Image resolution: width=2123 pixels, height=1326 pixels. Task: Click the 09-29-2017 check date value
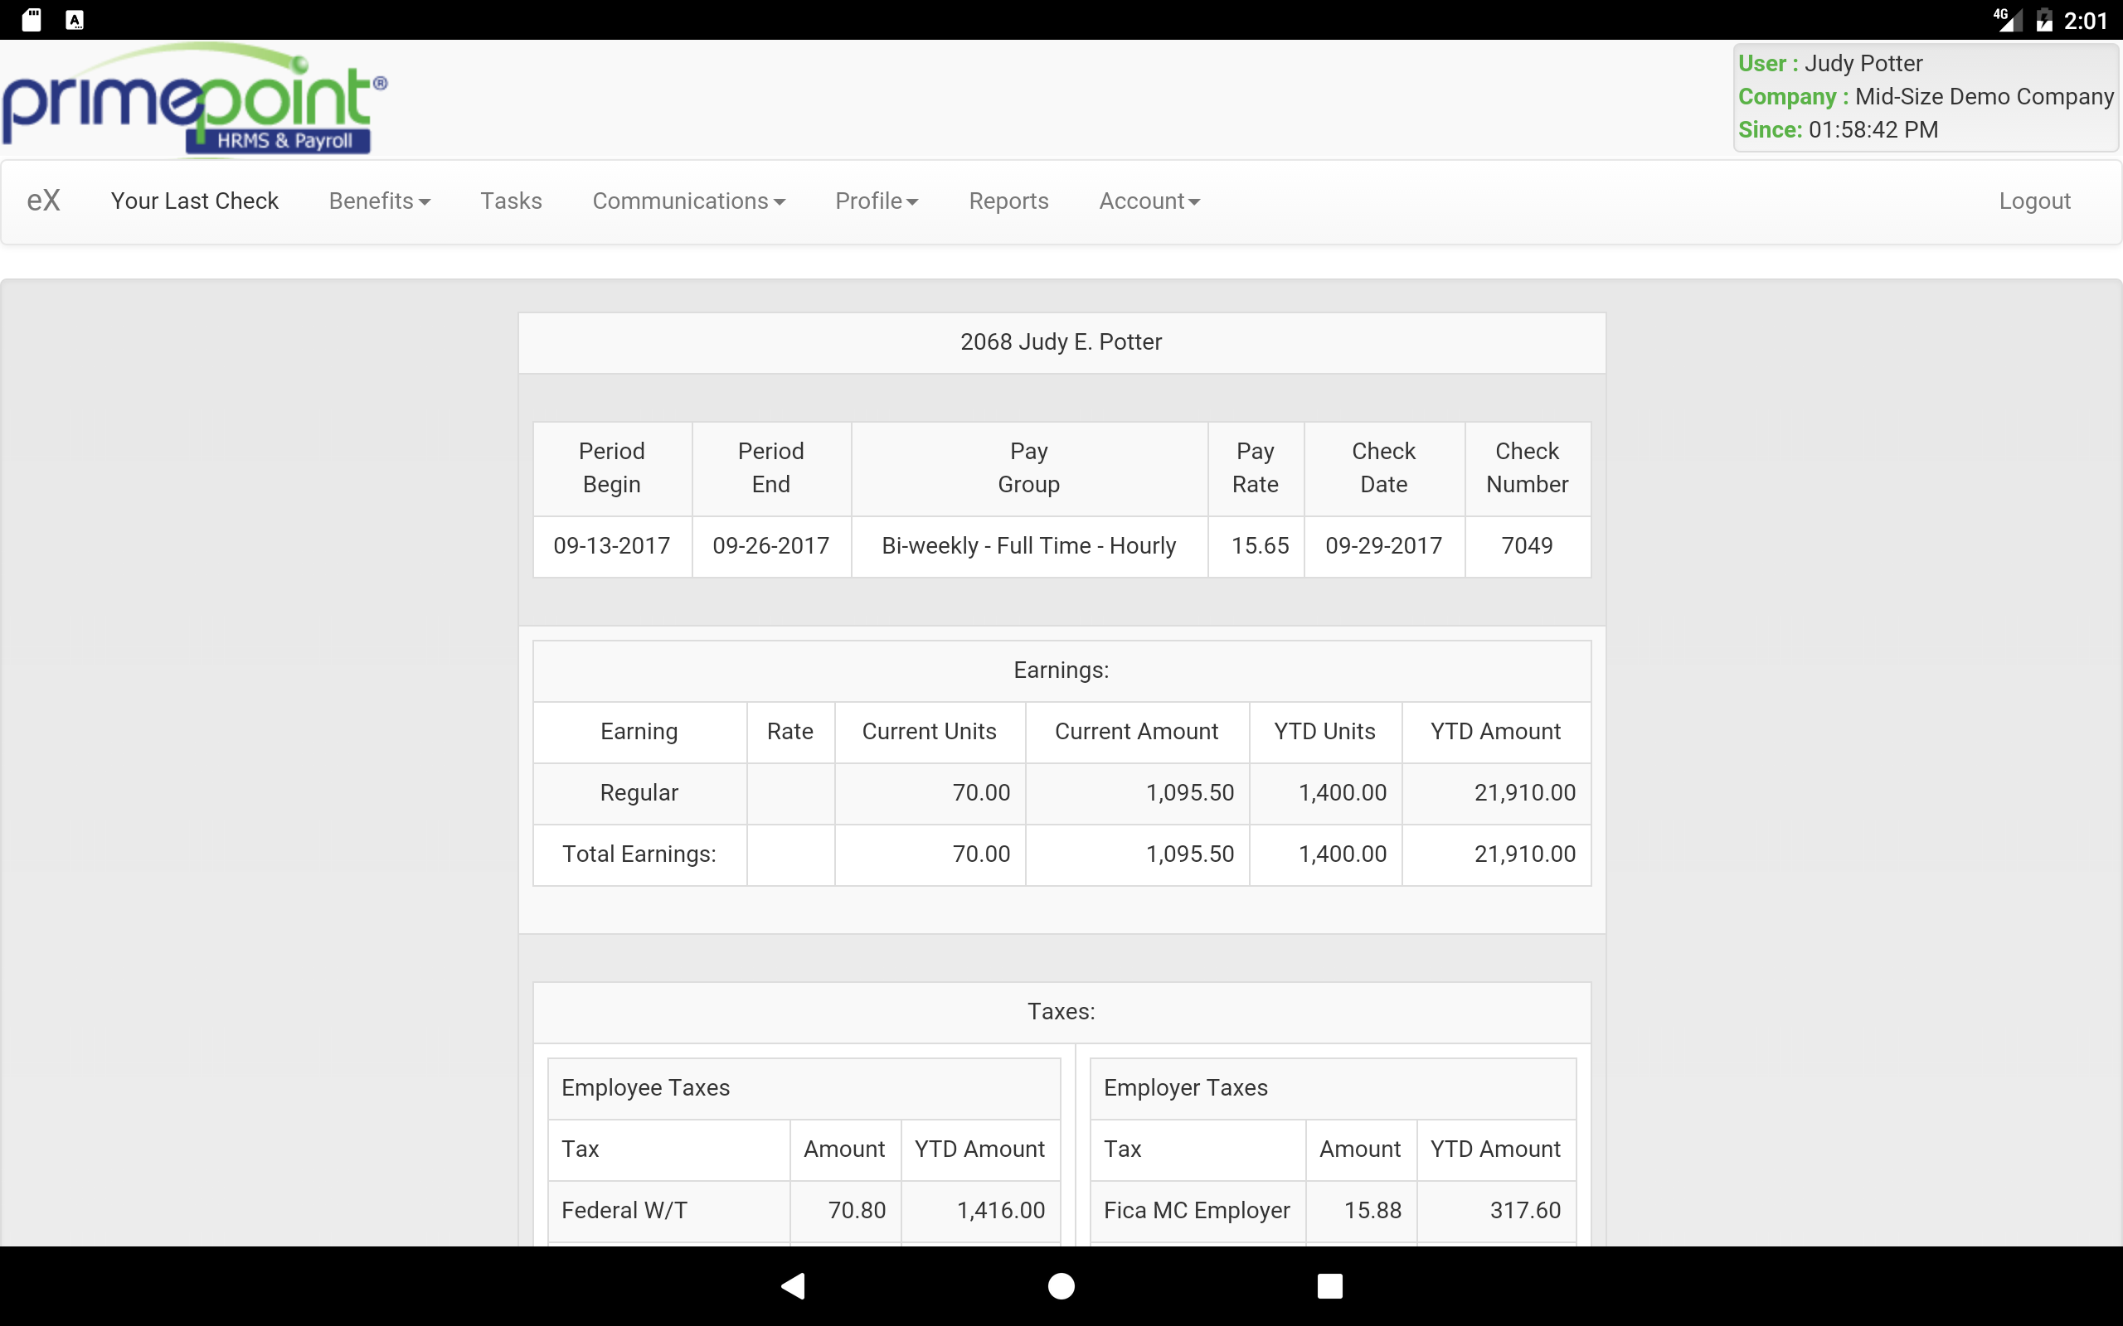pyautogui.click(x=1383, y=545)
